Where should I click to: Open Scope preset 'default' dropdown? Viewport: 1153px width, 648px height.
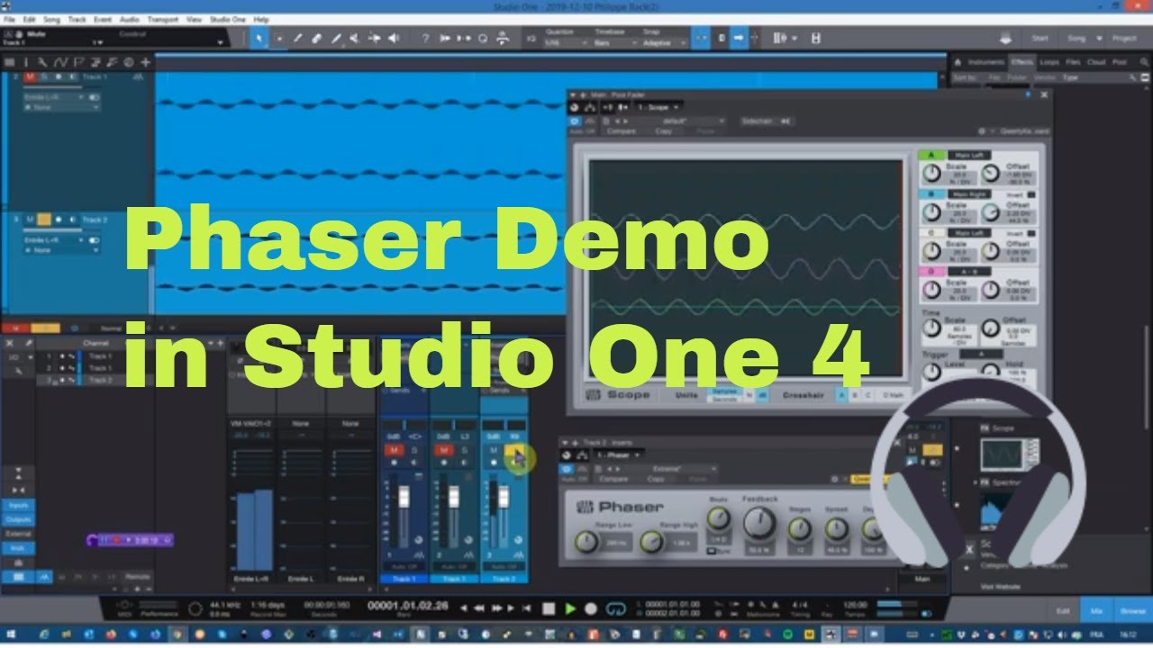click(689, 121)
